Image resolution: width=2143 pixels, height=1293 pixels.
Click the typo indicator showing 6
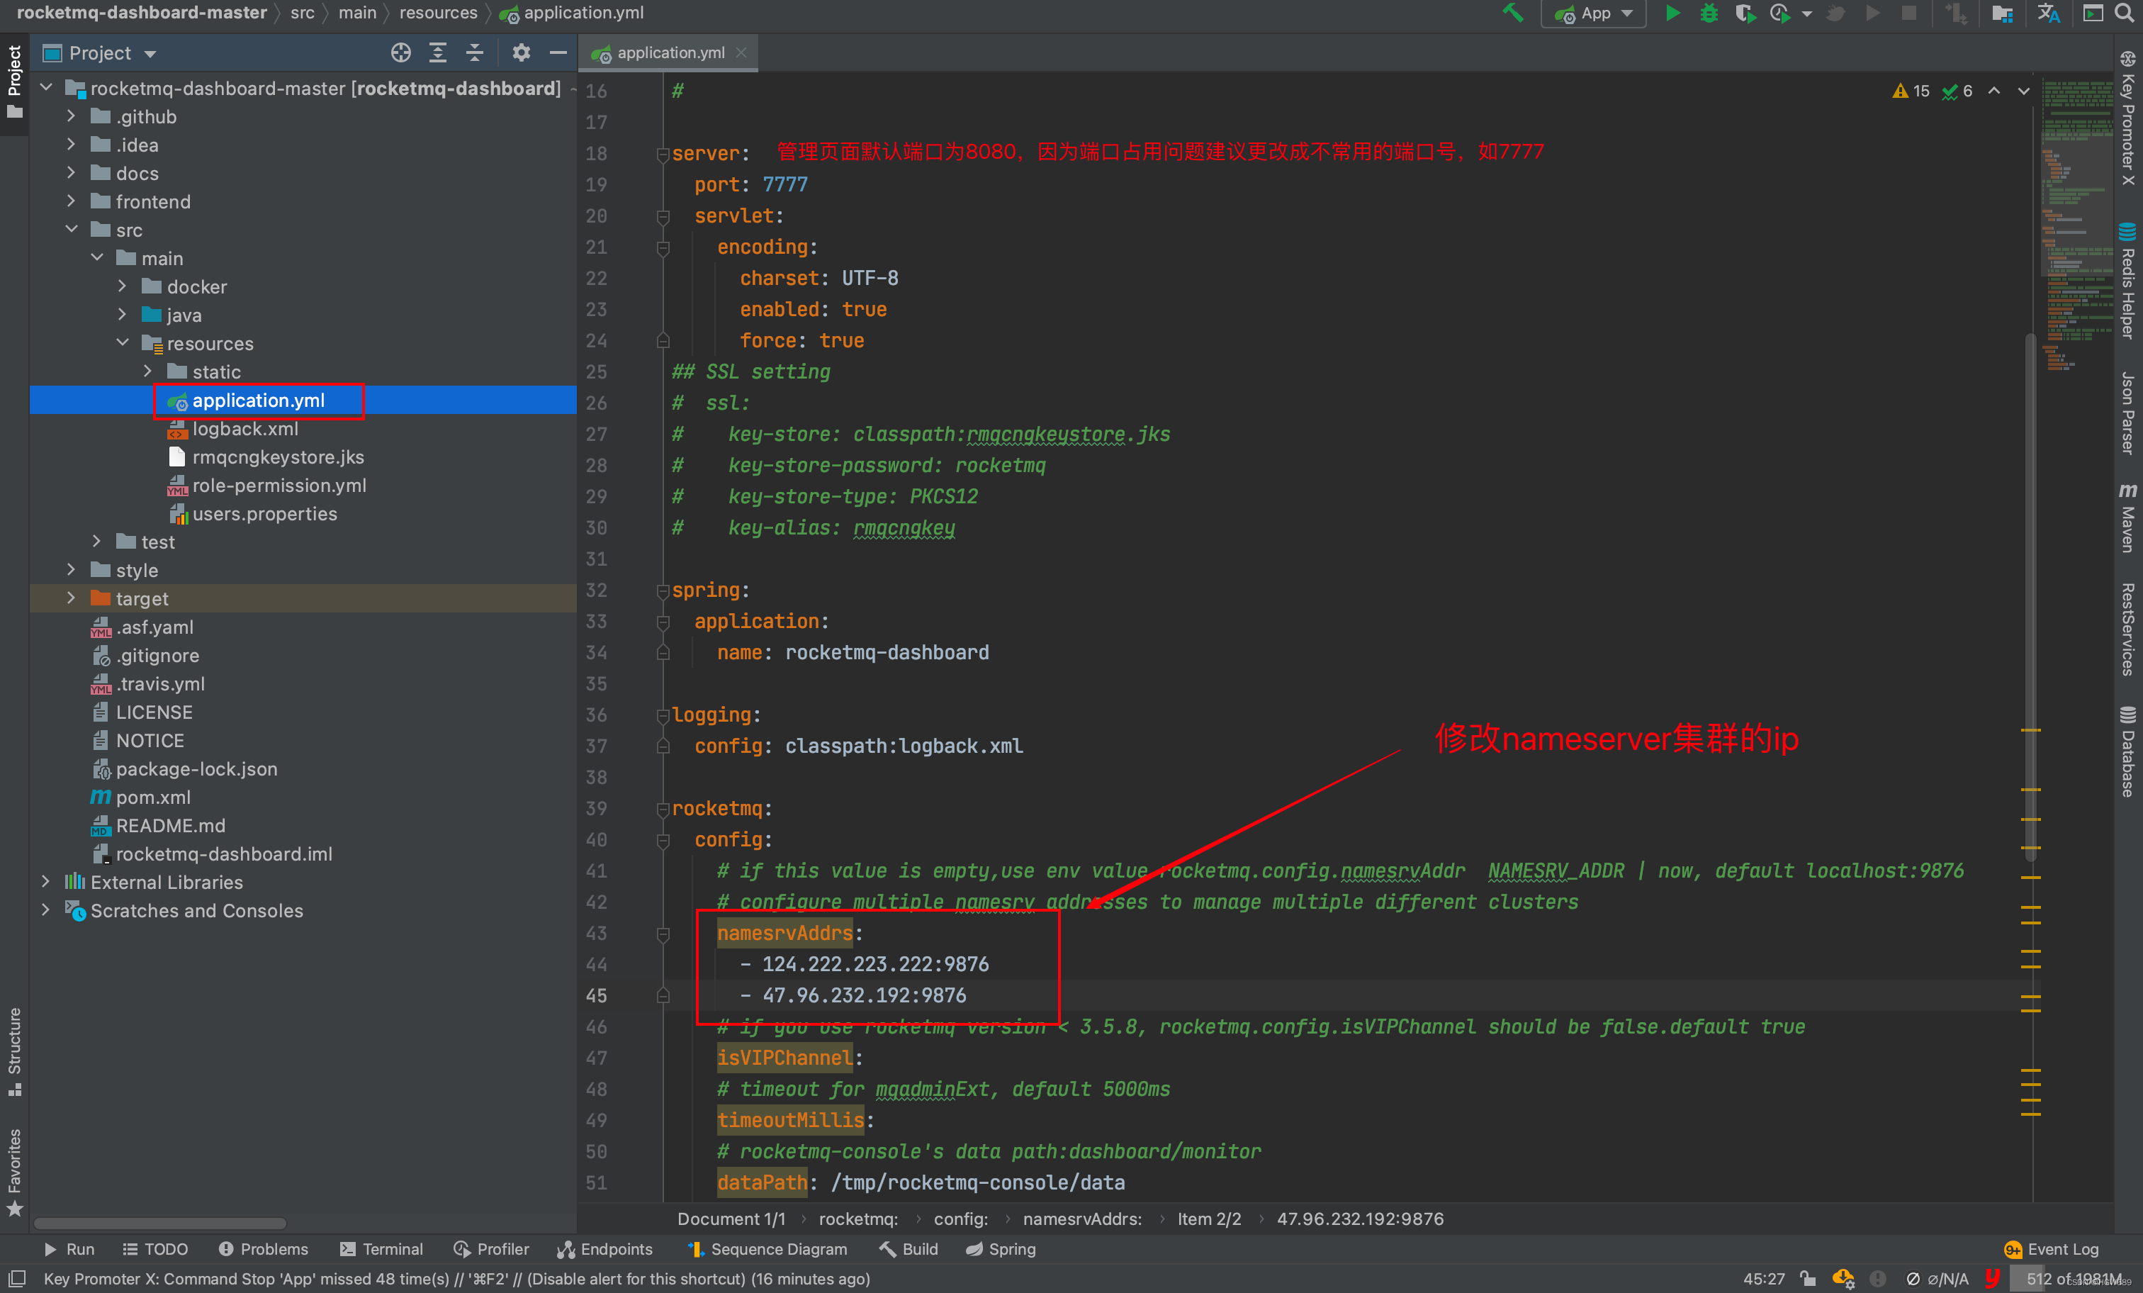click(1957, 91)
